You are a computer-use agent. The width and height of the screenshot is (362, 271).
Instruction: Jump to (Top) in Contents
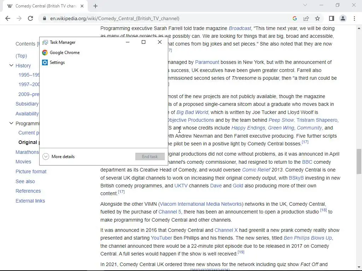pyautogui.click(x=21, y=56)
